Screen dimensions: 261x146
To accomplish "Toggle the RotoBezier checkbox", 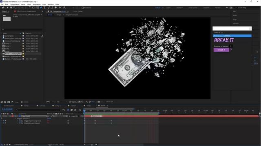I will 82,8.
